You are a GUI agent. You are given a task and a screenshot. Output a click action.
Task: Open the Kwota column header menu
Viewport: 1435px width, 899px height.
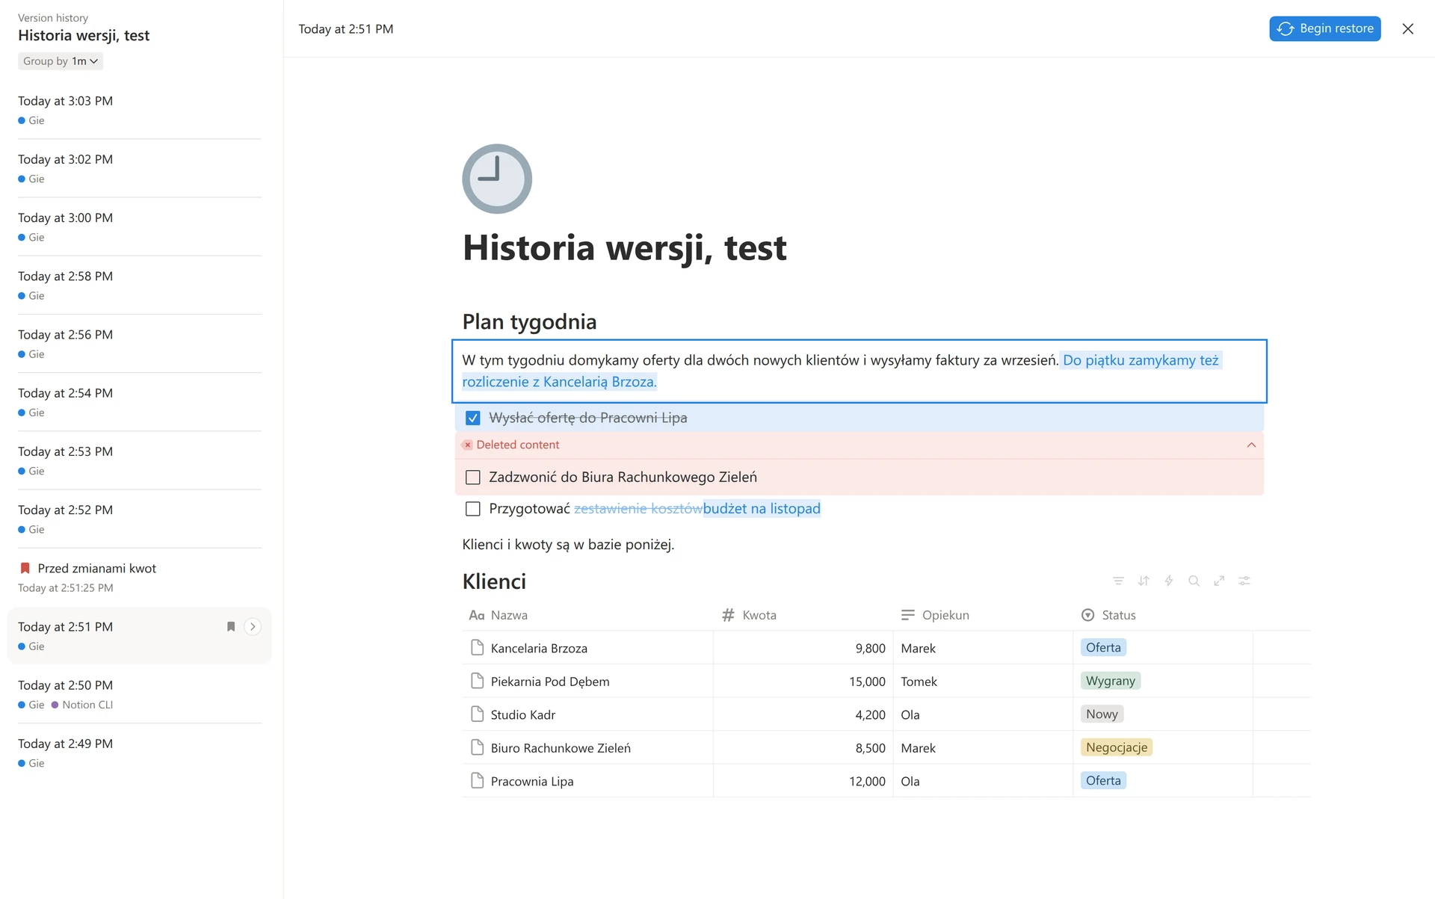pos(803,615)
